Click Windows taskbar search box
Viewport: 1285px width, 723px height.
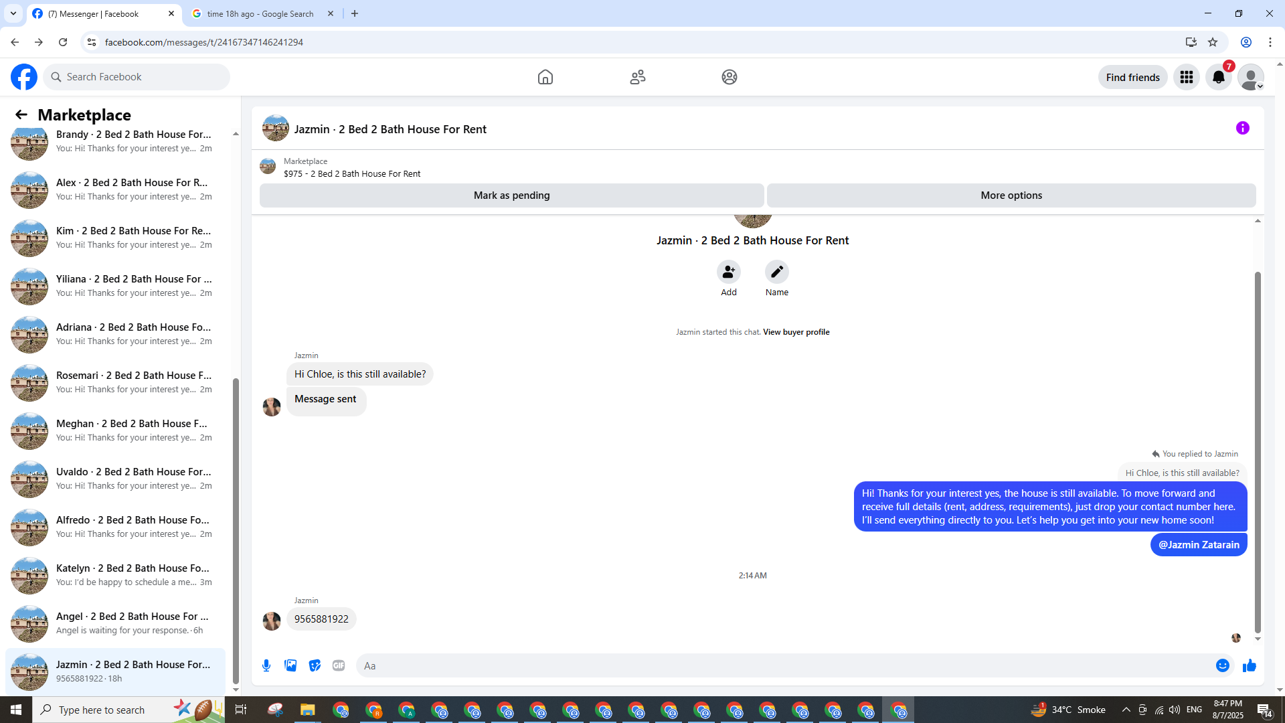(127, 710)
